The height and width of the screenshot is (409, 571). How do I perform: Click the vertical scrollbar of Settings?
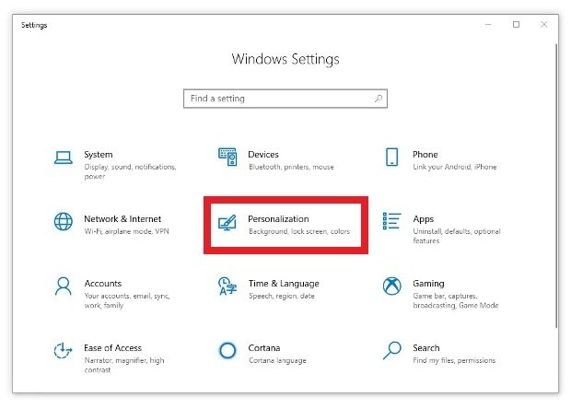[556, 186]
